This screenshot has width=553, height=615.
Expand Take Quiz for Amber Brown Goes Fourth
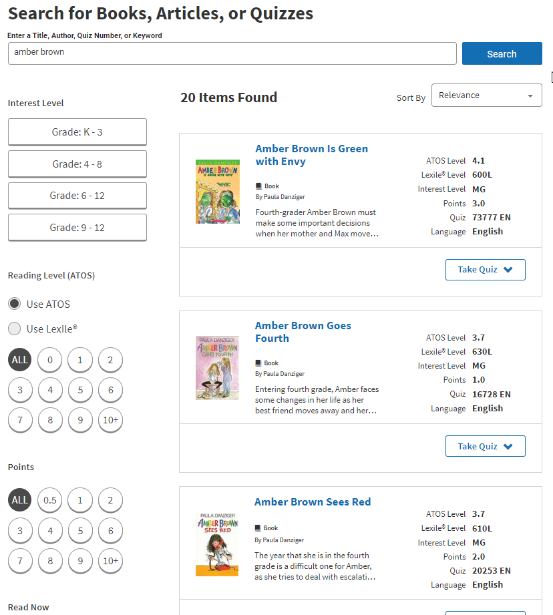click(x=485, y=446)
